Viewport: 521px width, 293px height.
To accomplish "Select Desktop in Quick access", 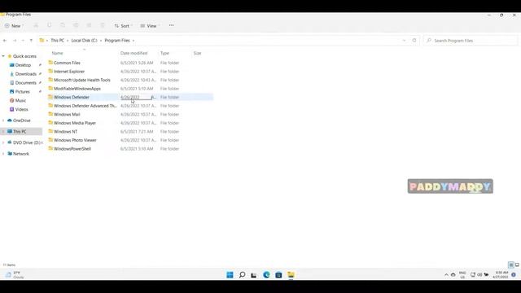I will (x=23, y=65).
